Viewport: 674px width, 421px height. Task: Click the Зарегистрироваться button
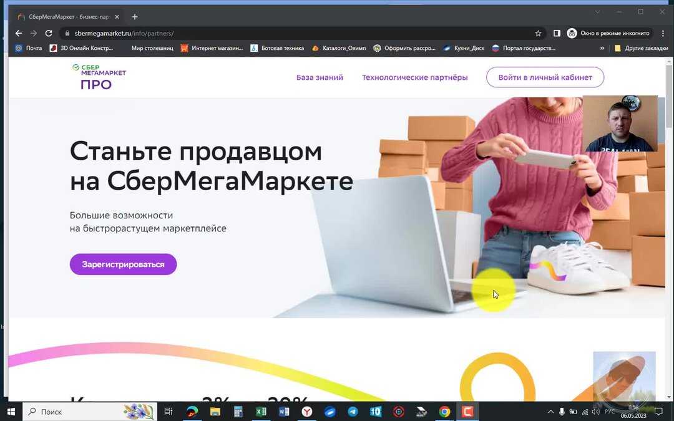(123, 264)
